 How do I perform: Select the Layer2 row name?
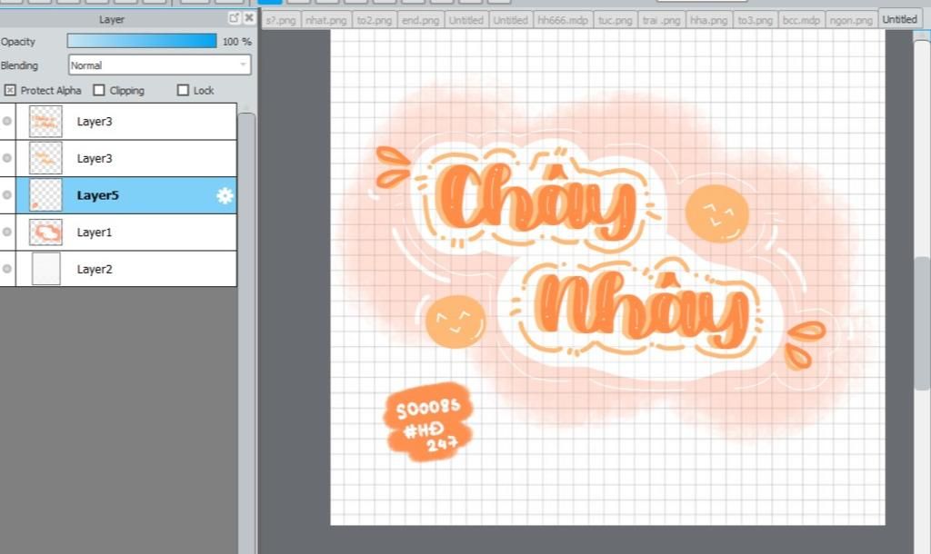[x=95, y=270]
